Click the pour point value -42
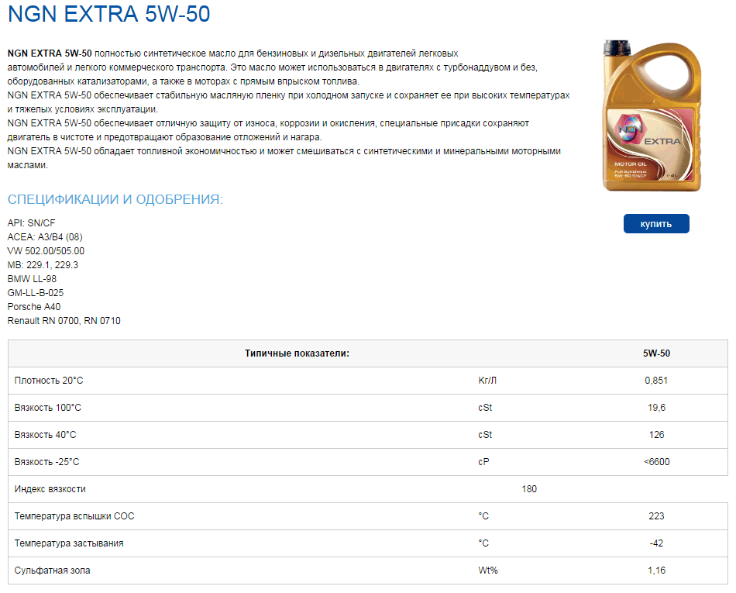The width and height of the screenshot is (736, 593). [656, 543]
